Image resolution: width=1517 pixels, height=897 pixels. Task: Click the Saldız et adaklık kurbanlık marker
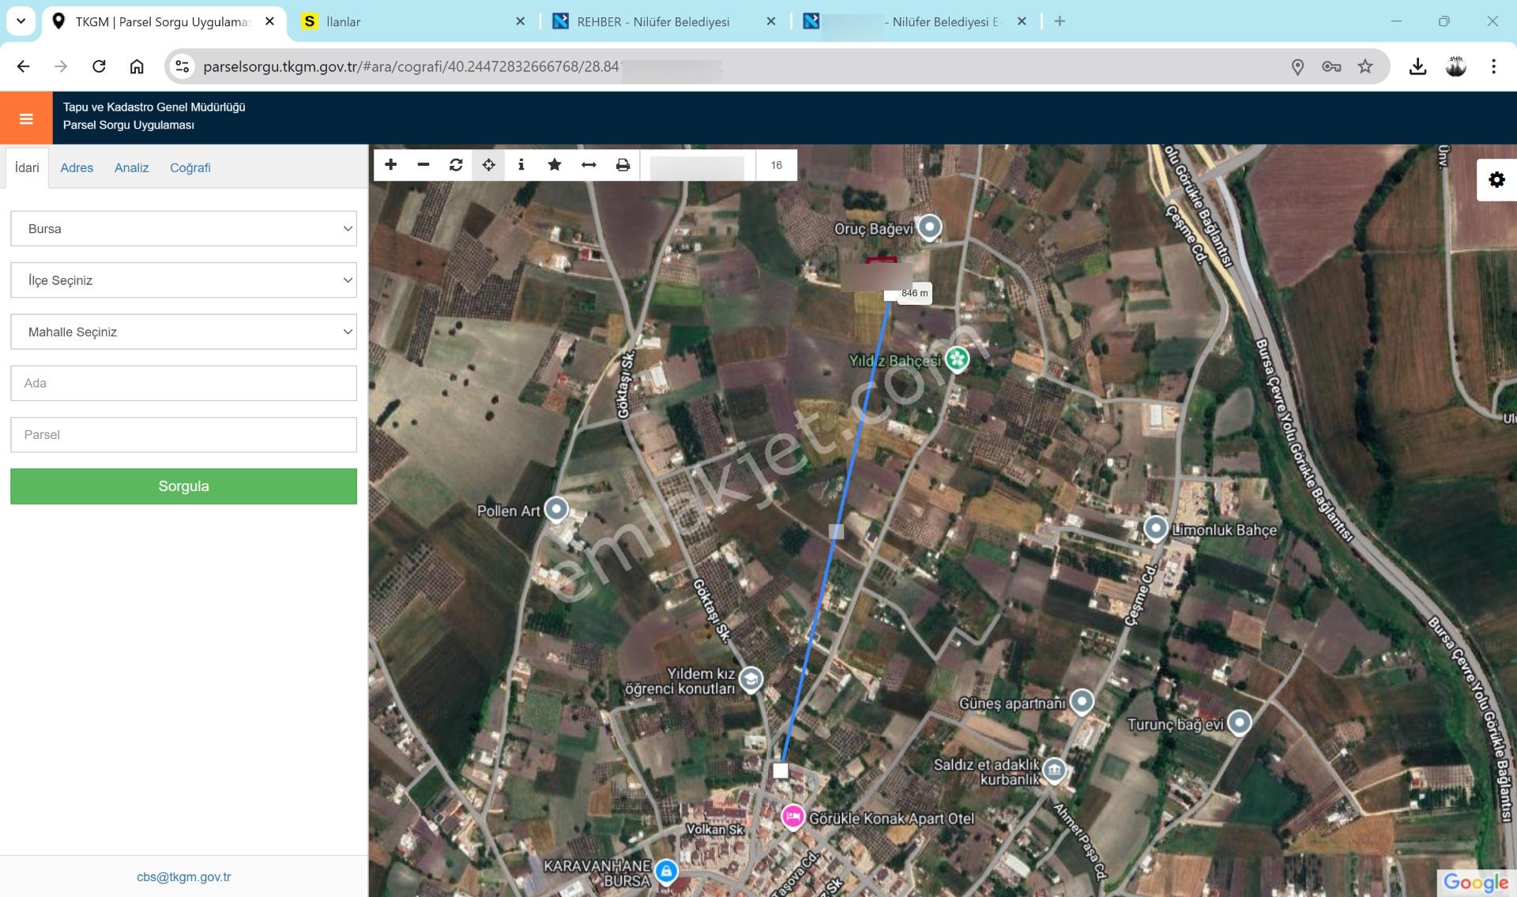pyautogui.click(x=1054, y=769)
